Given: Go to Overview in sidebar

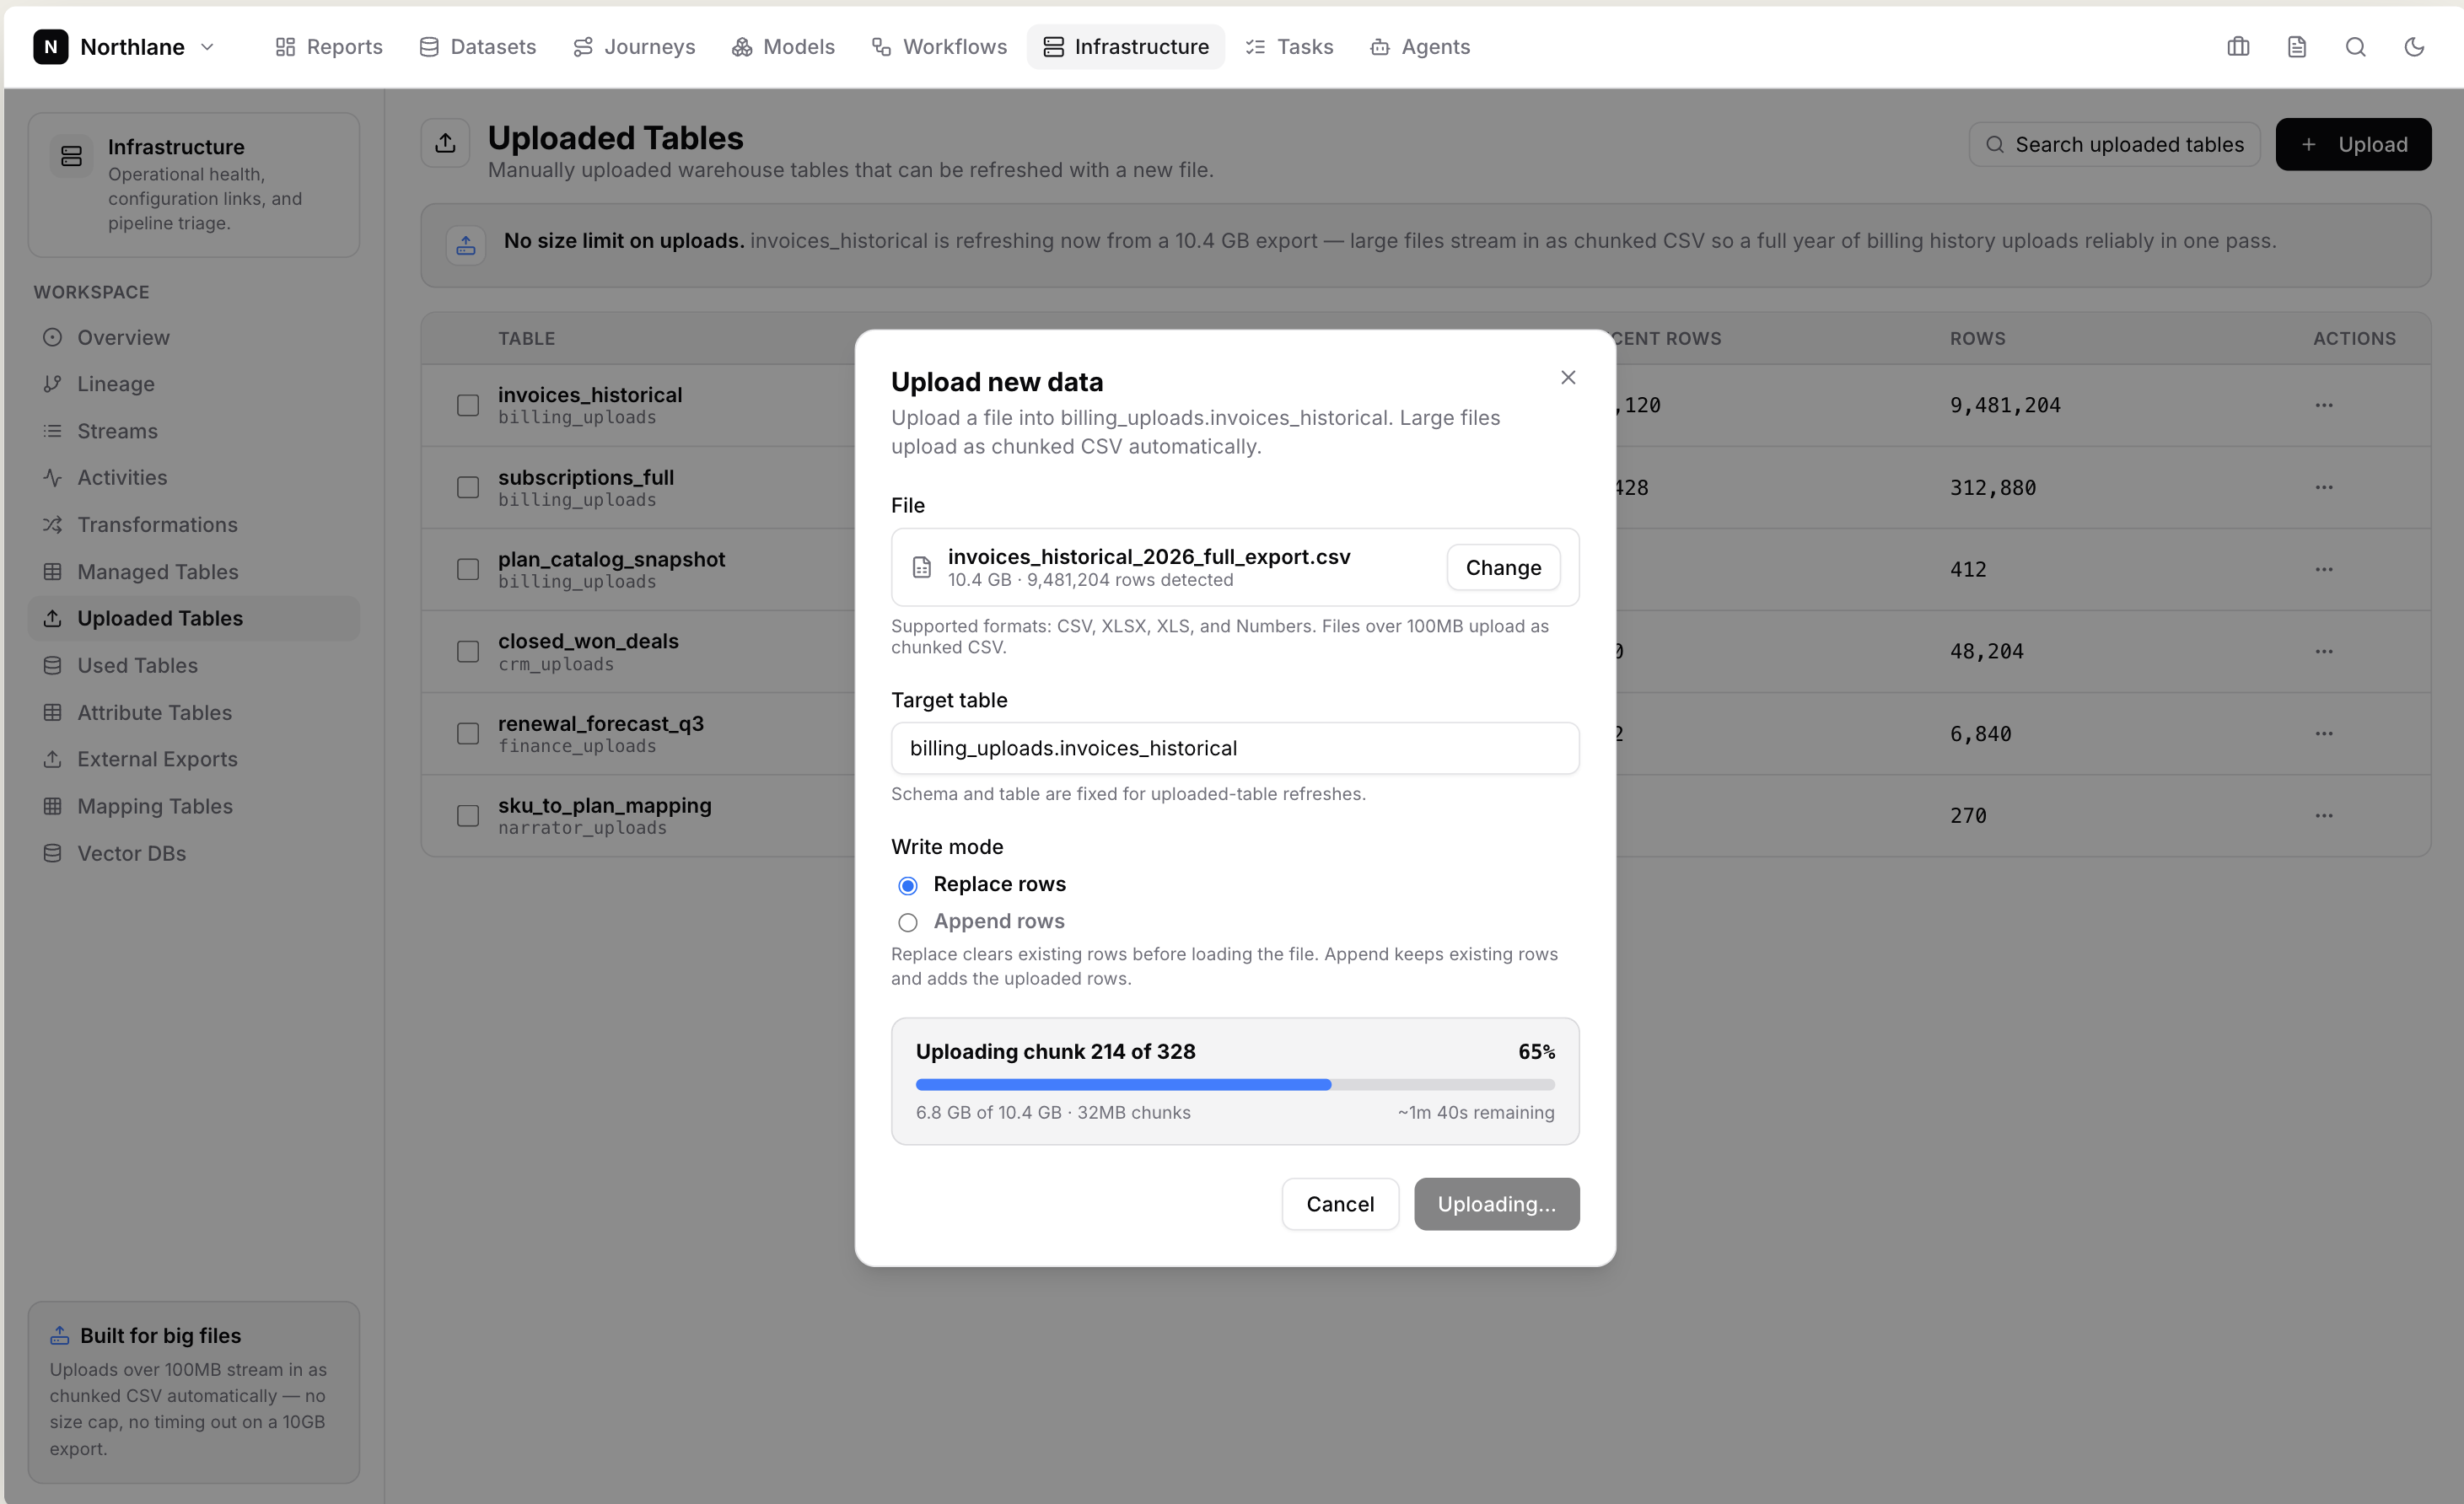Looking at the screenshot, I should [194, 337].
